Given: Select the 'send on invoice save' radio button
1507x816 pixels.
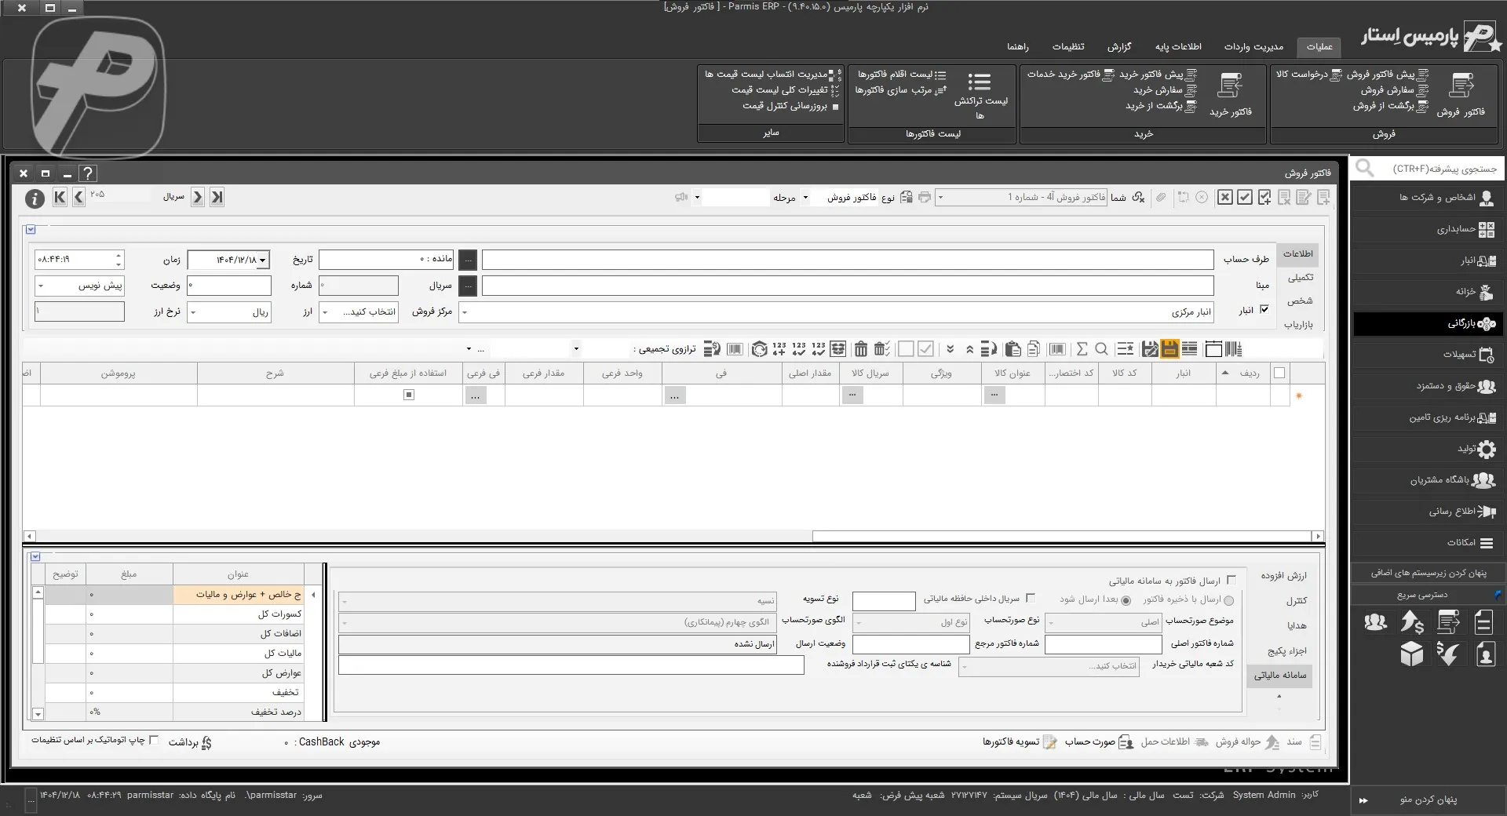Looking at the screenshot, I should [x=1228, y=600].
